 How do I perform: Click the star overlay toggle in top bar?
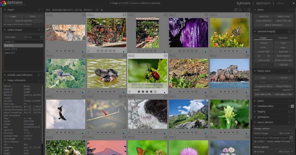240,10
